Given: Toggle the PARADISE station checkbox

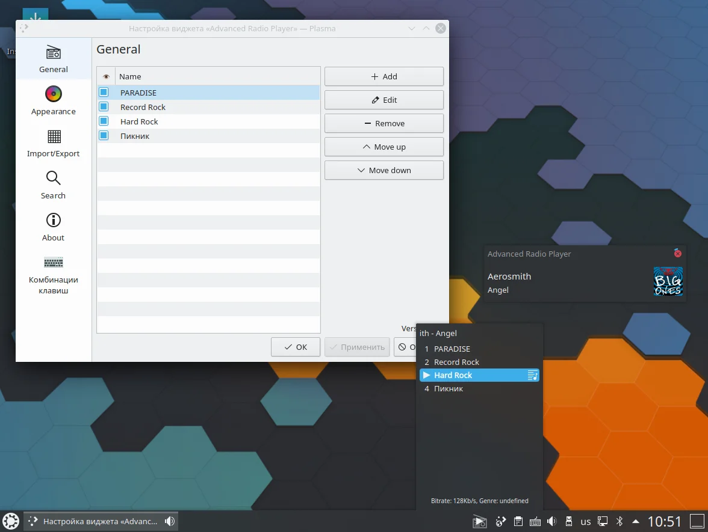Looking at the screenshot, I should 104,93.
